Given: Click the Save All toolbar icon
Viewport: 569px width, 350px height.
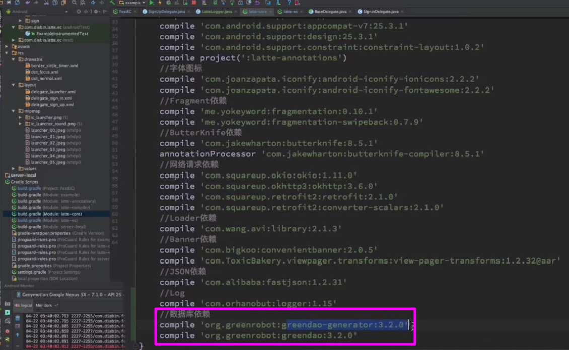Looking at the screenshot, I should [x=9, y=2].
